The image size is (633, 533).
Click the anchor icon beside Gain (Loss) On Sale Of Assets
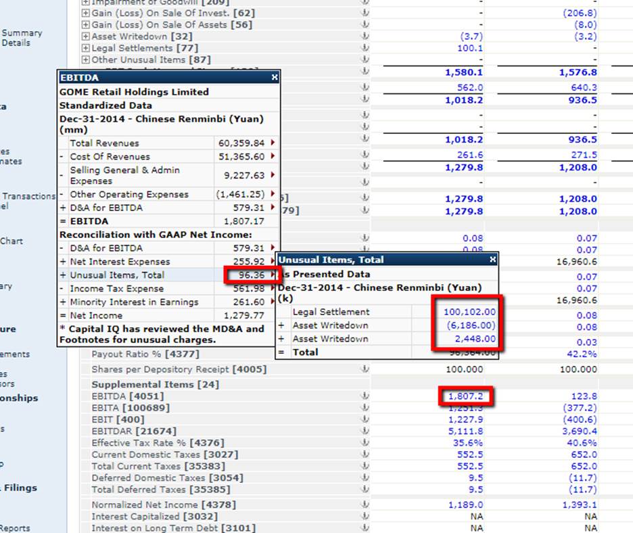(x=365, y=24)
